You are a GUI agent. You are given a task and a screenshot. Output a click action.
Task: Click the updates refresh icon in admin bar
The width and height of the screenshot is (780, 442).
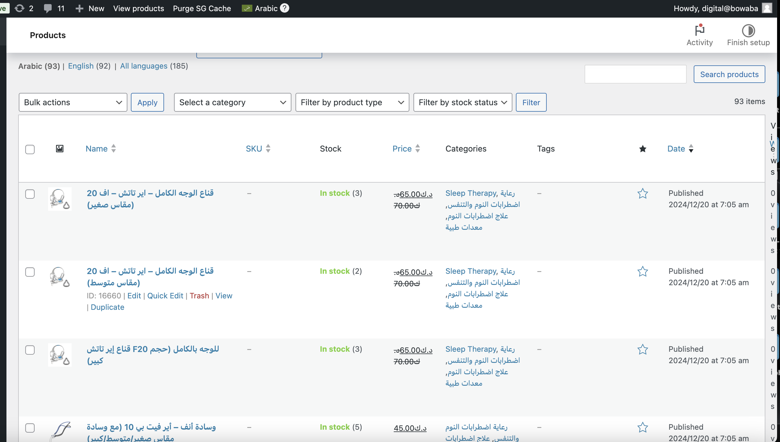tap(19, 8)
